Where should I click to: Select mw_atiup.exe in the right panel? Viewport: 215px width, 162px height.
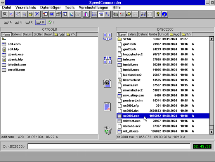163,95
